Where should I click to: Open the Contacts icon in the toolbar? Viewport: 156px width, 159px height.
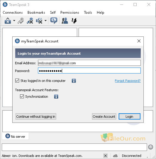tap(65, 21)
